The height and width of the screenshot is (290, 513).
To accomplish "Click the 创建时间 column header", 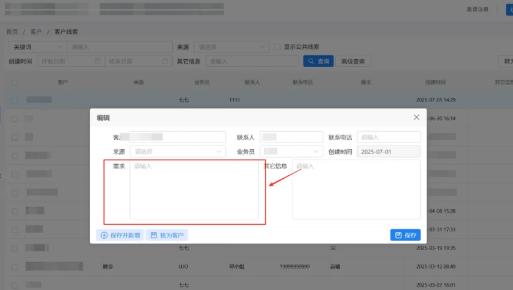I will pos(436,82).
